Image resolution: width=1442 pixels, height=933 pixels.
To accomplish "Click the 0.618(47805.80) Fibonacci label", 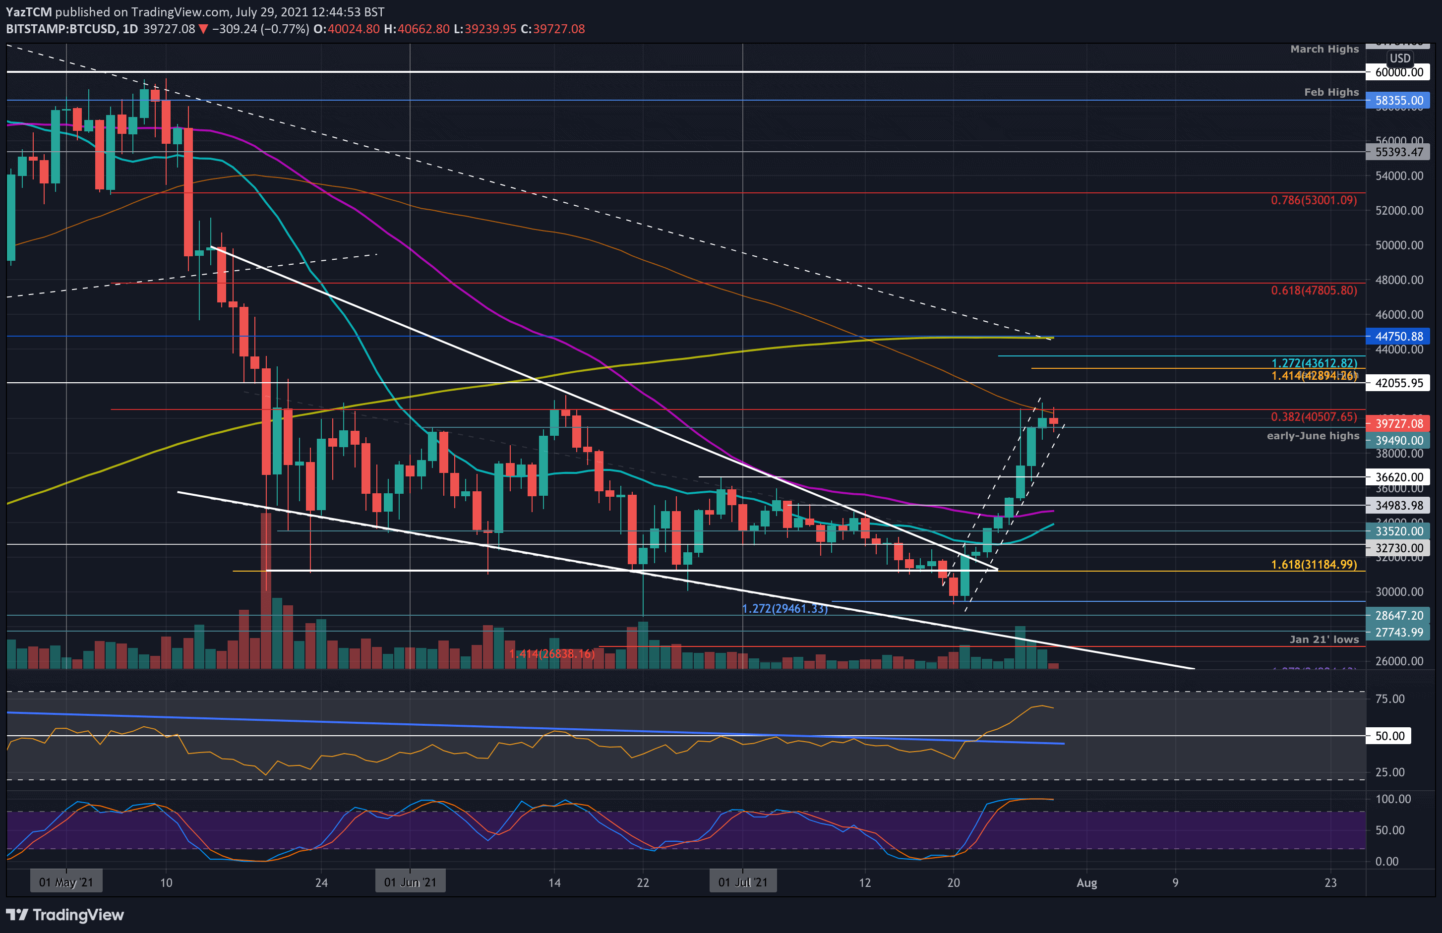I will point(1314,290).
